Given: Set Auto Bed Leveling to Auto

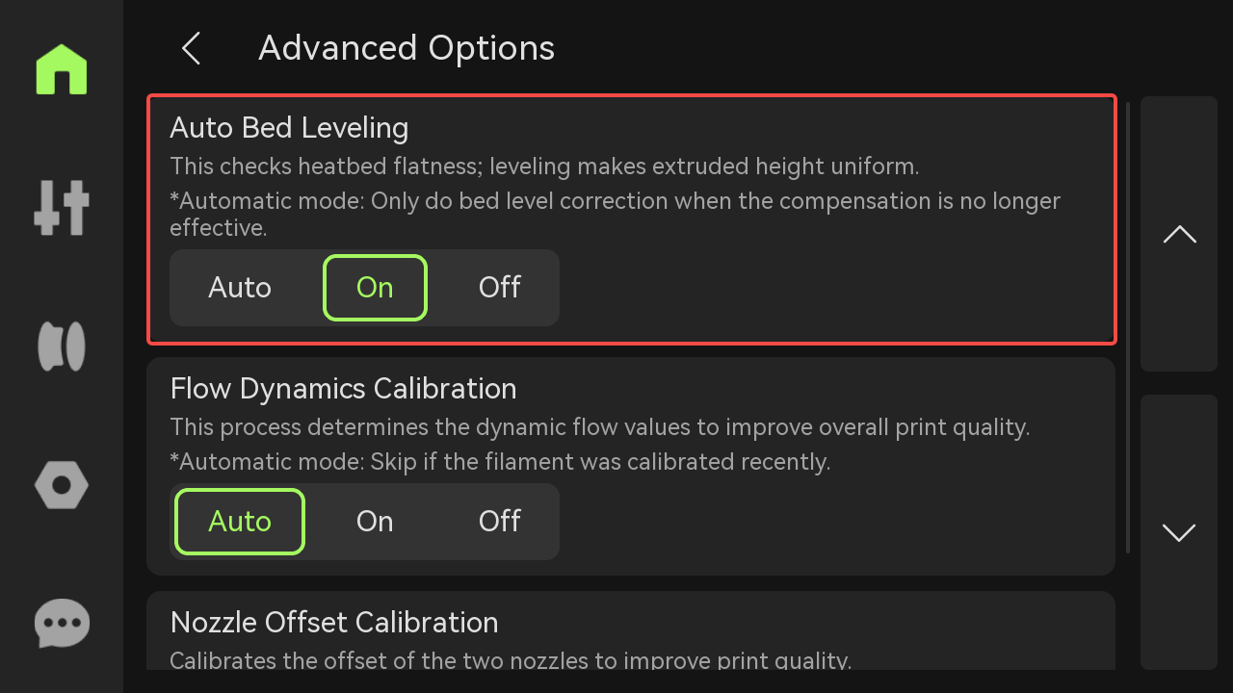Looking at the screenshot, I should click(240, 288).
